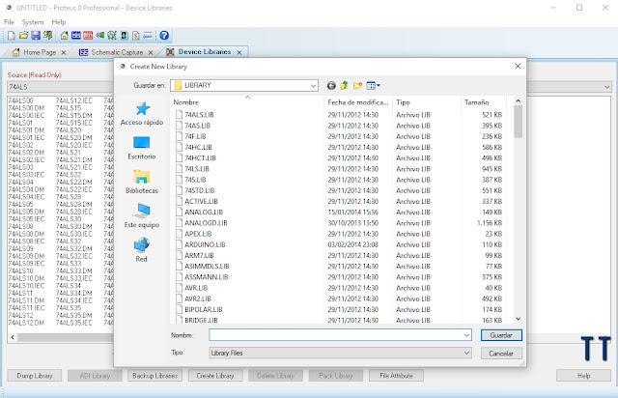The width and height of the screenshot is (618, 398).
Task: Close the Device Libraries tab
Action: 239,52
